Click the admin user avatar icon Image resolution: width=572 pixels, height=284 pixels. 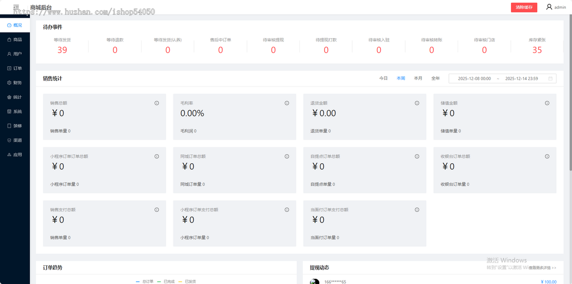(x=549, y=7)
